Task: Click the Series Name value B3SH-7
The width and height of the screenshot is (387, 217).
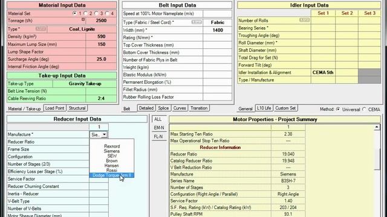Action: tap(288, 181)
